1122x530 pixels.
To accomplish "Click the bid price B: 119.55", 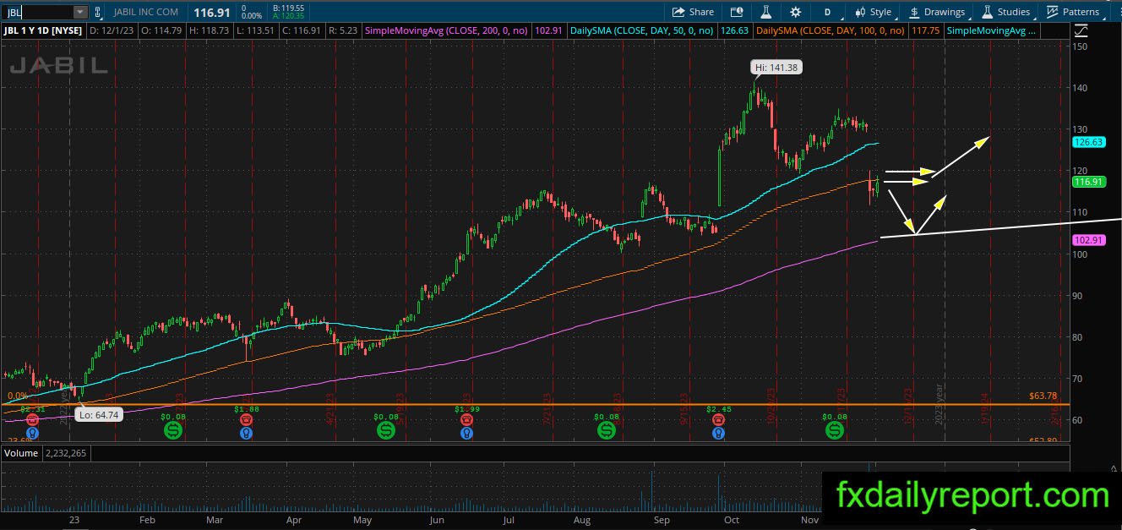I will coord(287,8).
